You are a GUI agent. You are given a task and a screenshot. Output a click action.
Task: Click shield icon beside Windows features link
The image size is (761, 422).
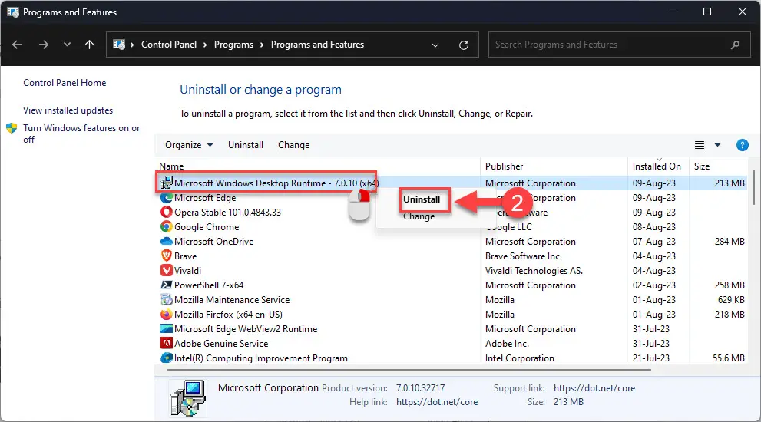pyautogui.click(x=12, y=129)
